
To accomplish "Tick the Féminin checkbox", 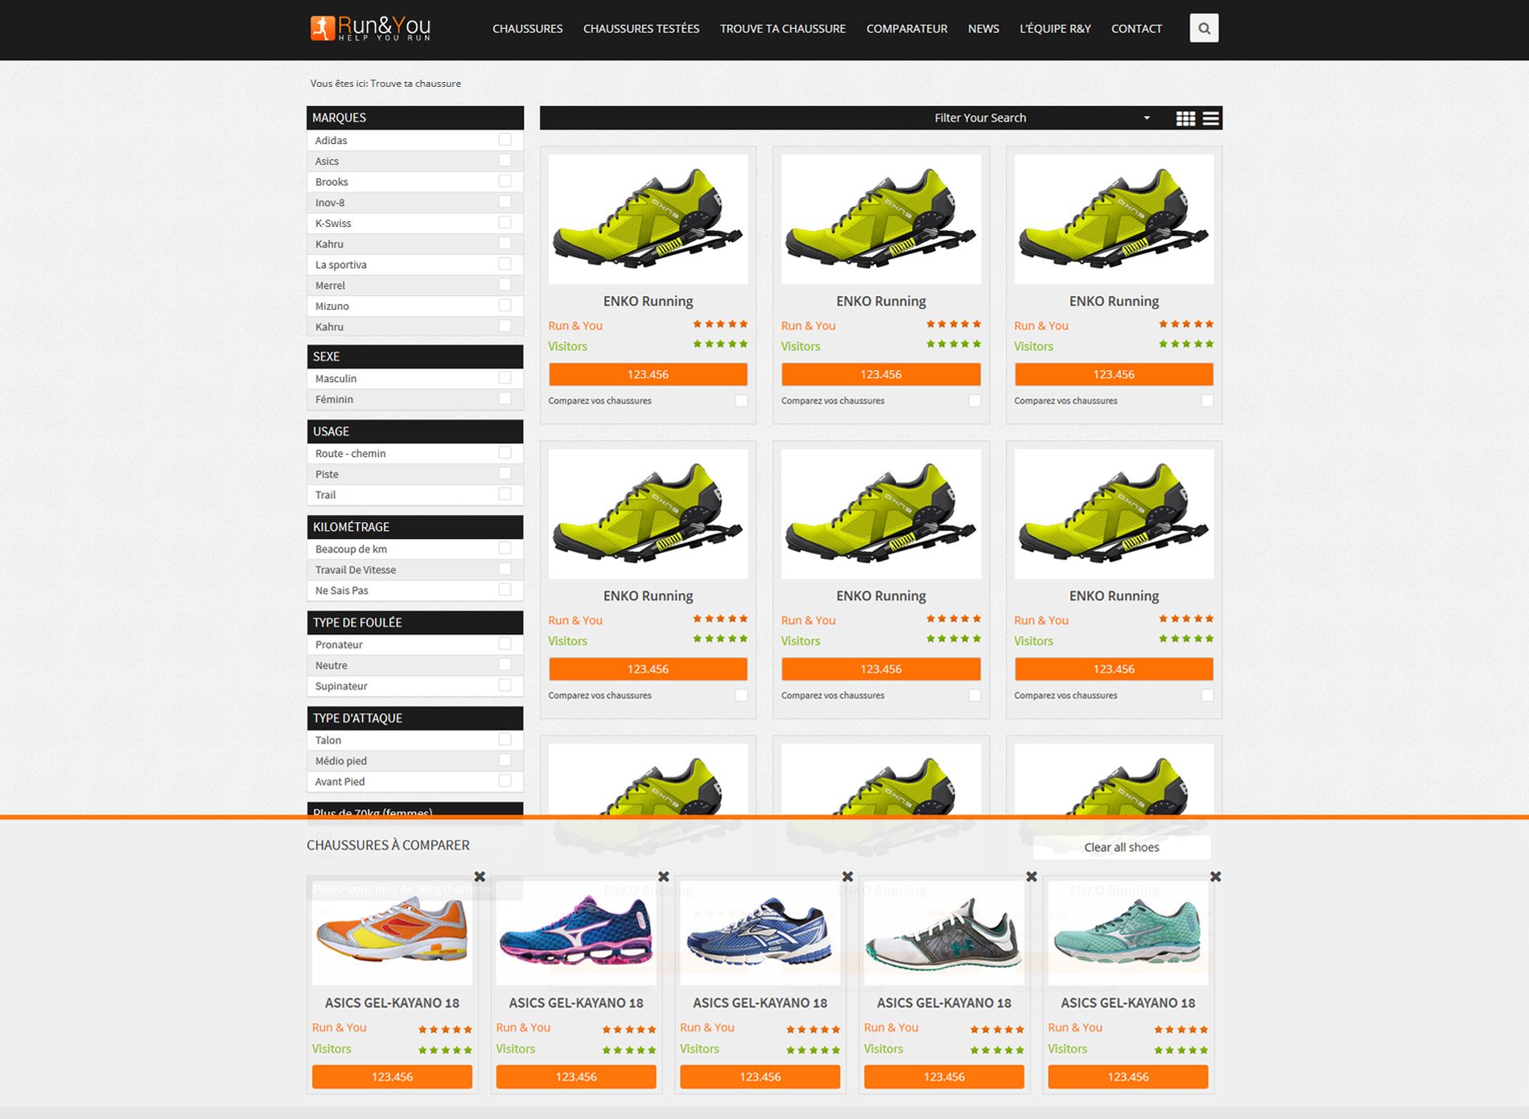I will click(505, 398).
